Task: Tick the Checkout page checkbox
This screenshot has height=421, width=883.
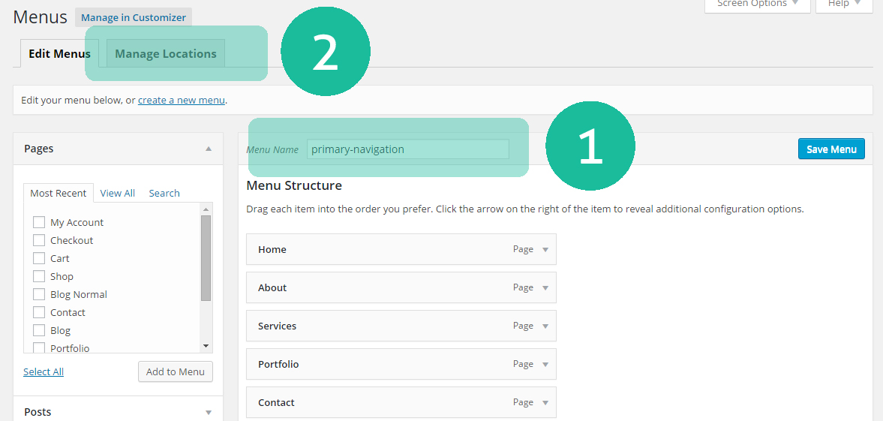Action: [x=39, y=240]
